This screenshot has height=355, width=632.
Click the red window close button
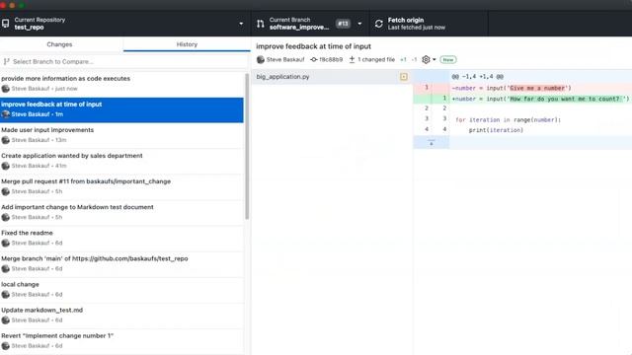click(x=2, y=5)
